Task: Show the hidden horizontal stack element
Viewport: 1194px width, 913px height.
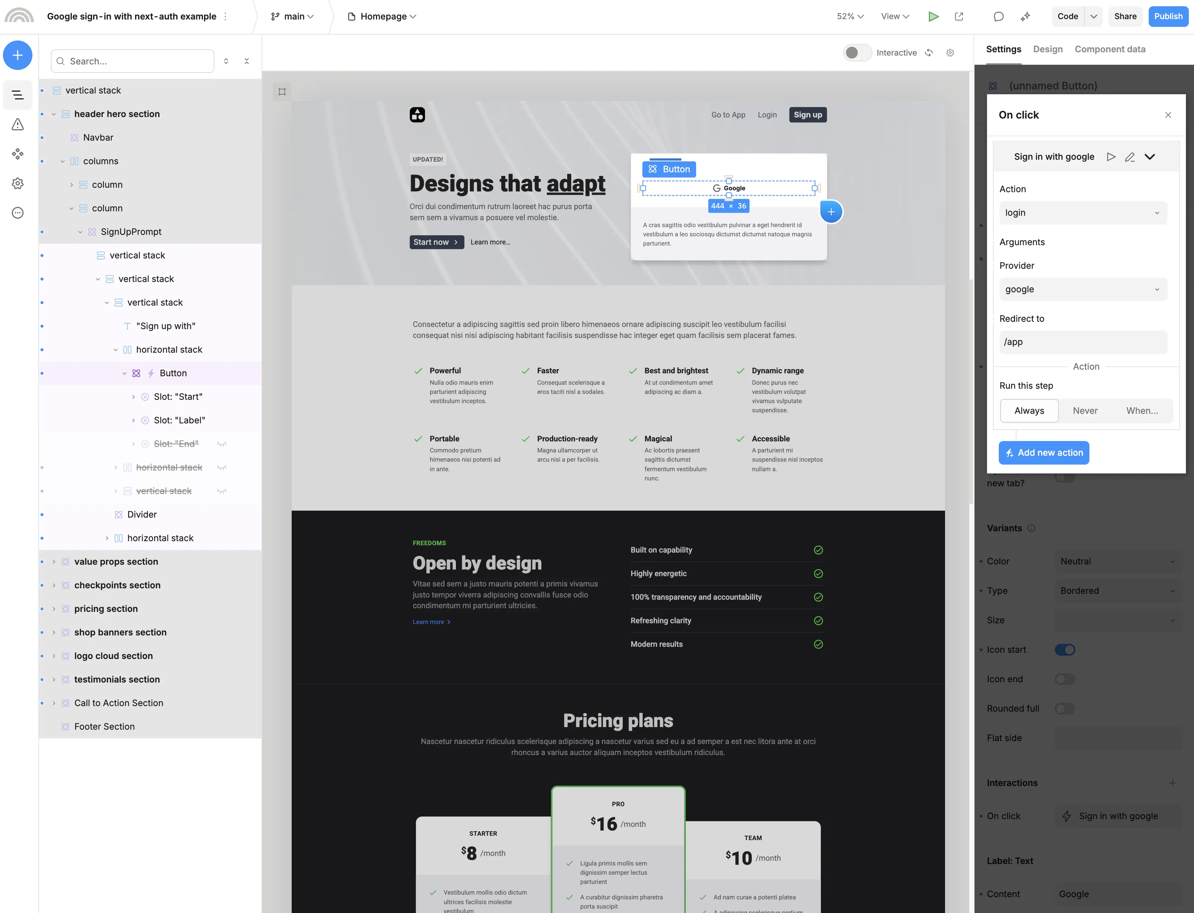Action: point(221,468)
